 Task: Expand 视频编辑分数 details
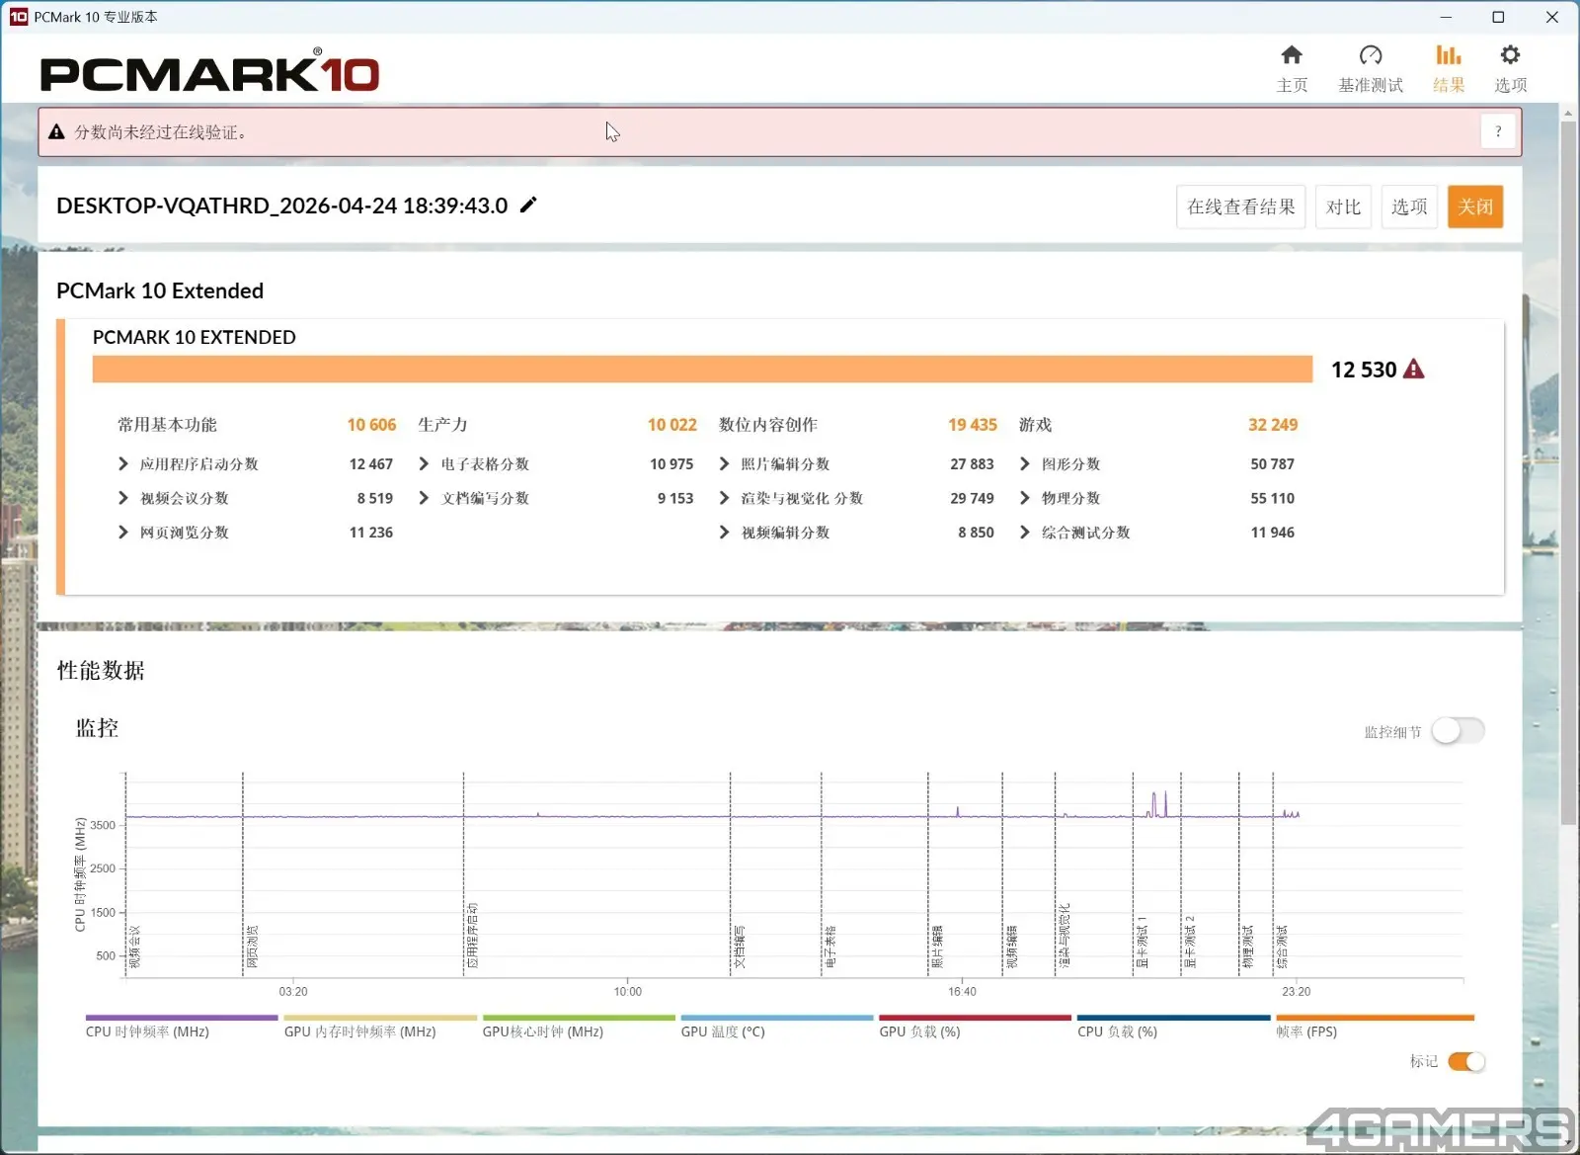tap(724, 532)
